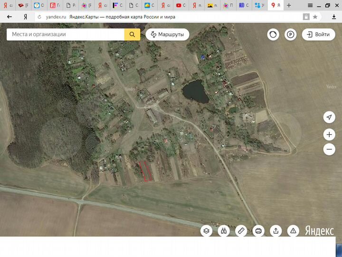The height and width of the screenshot is (257, 342).
Task: Print the map using printer icon
Action: pyautogui.click(x=258, y=231)
